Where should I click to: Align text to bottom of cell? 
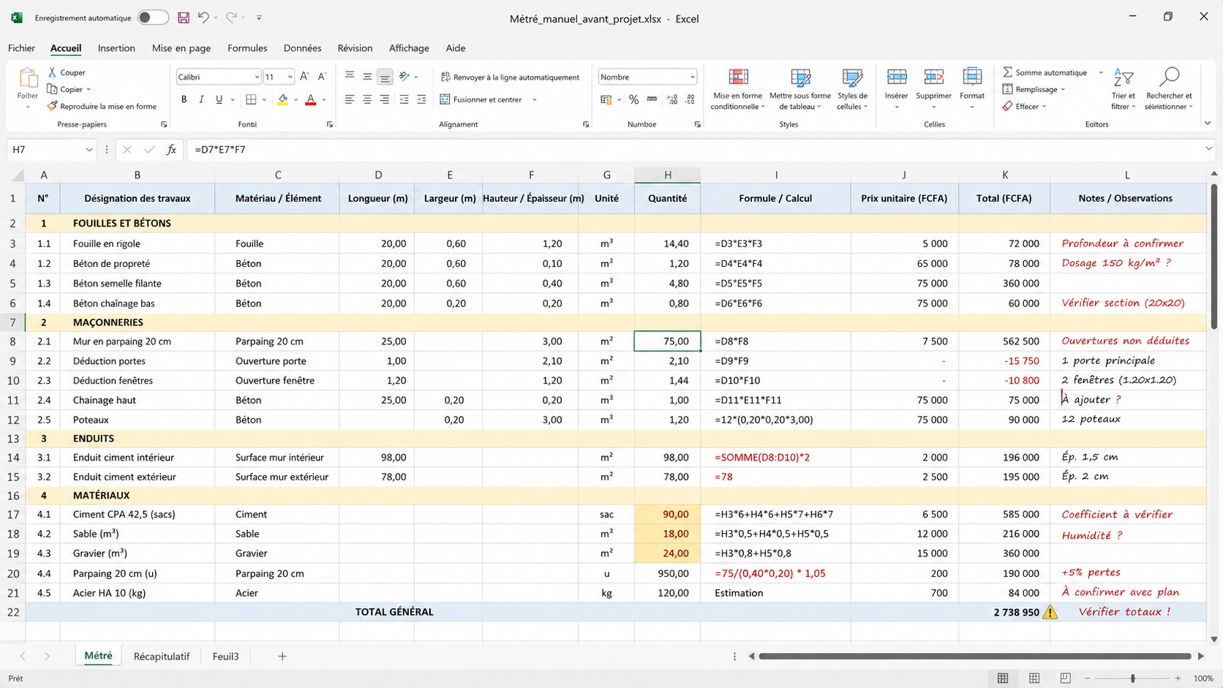click(x=385, y=76)
